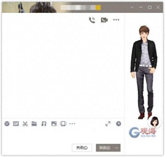The width and height of the screenshot is (165, 157).
Task: Open title bar dropdown chevron menu
Action: (x=132, y=7)
